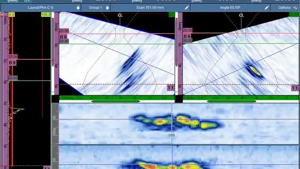Select the B 0 marker in left S-scan
The width and height of the screenshot is (300, 169).
coord(64,37)
